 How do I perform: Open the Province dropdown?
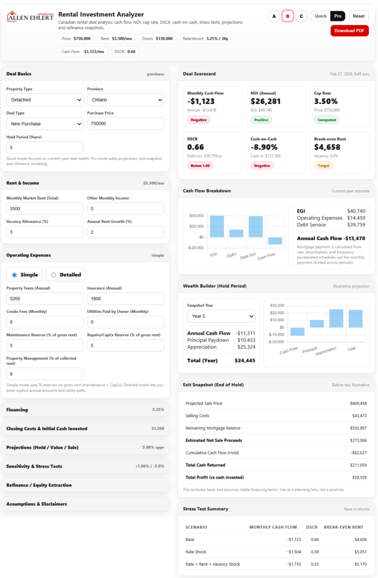[x=125, y=100]
